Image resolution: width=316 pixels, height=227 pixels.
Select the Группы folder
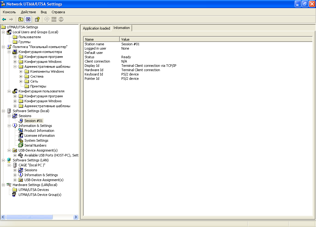pos(24,42)
